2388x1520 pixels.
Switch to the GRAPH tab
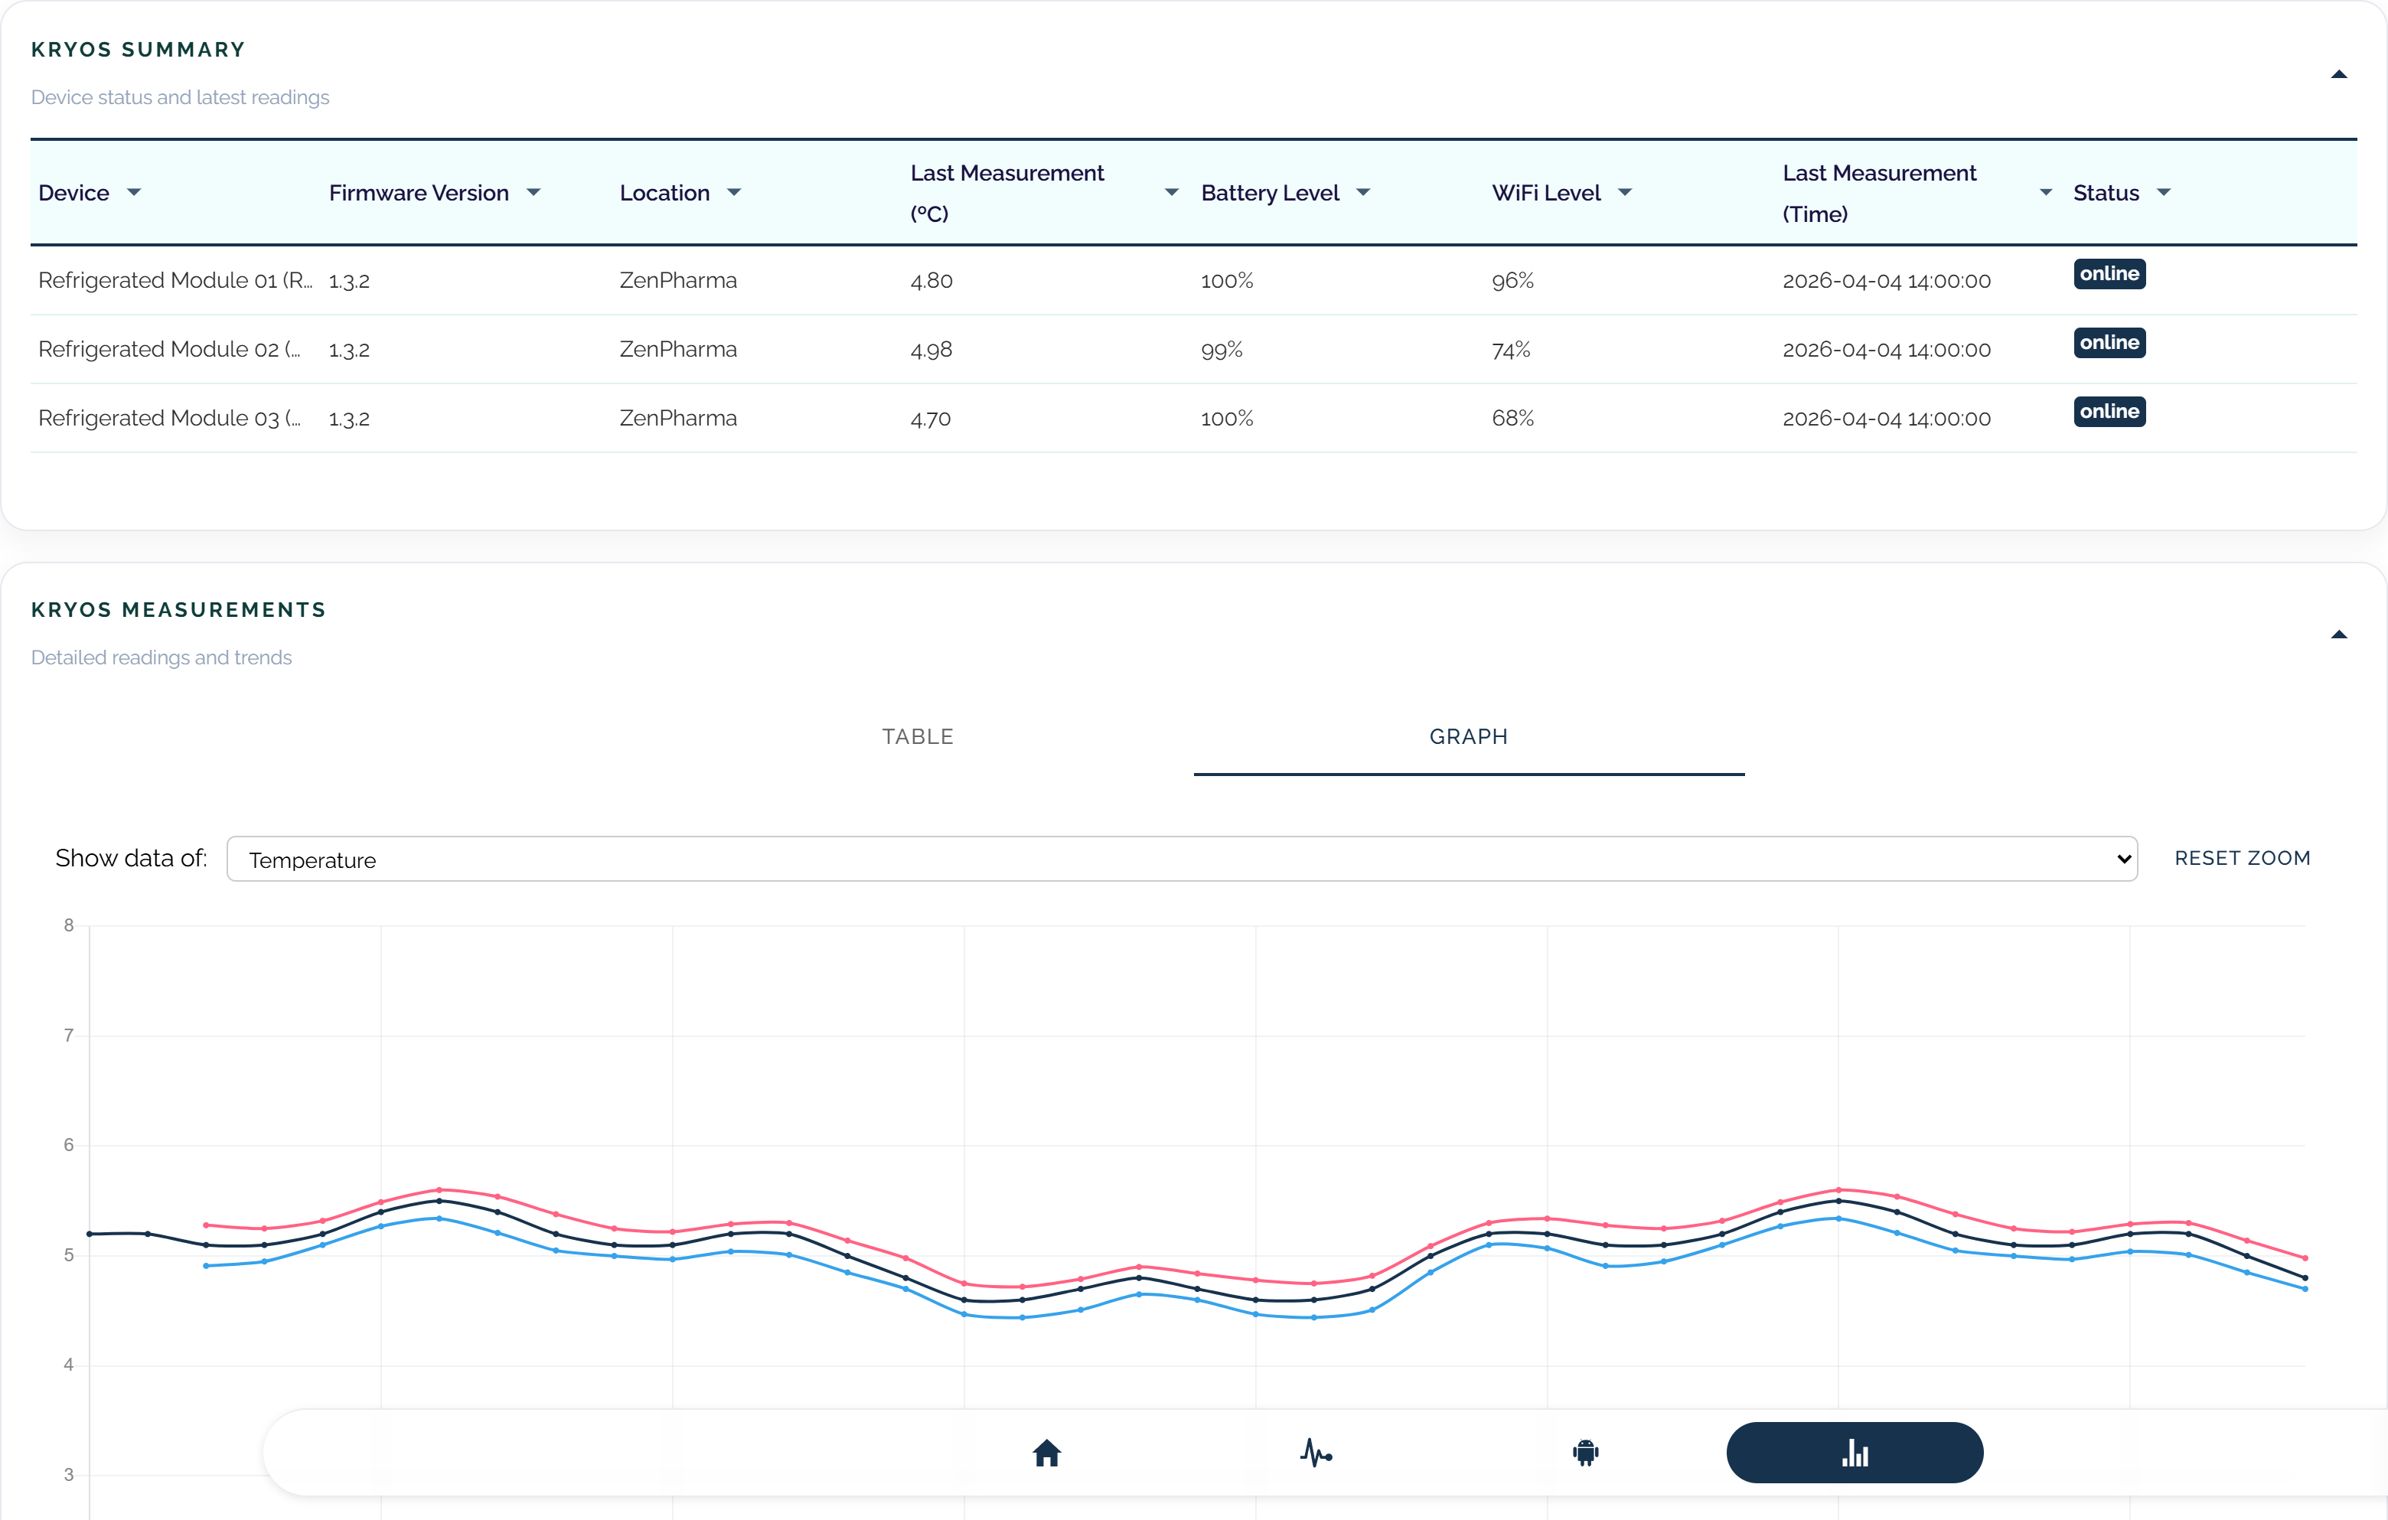tap(1468, 736)
